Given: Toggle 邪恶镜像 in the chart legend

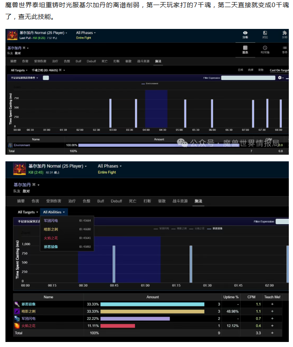Looking at the screenshot, I should coord(215,228).
